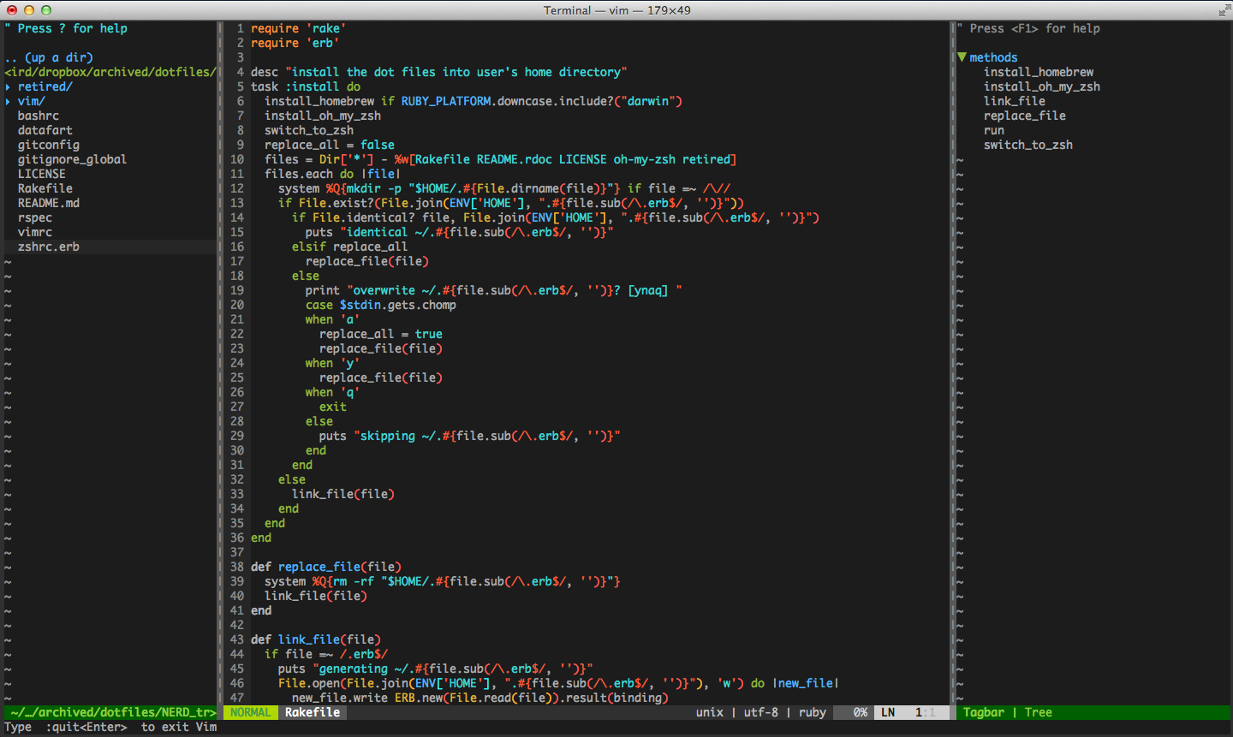The height and width of the screenshot is (737, 1233).
Task: Select gitconfig in the file tree
Action: point(49,145)
